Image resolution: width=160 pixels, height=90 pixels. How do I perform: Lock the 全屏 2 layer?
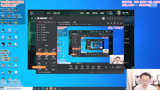(x=39, y=37)
